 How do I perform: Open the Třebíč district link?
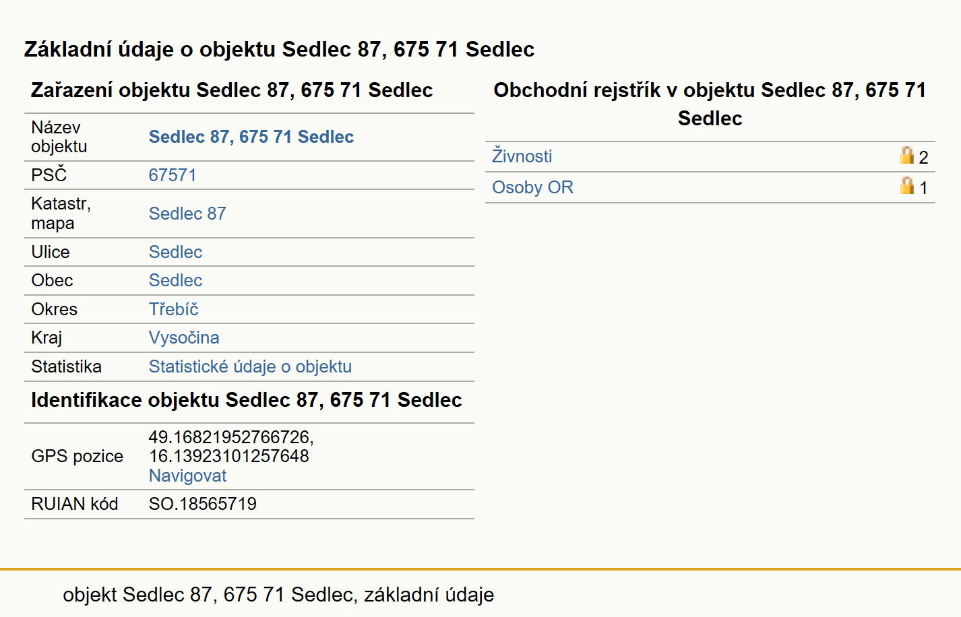point(173,309)
